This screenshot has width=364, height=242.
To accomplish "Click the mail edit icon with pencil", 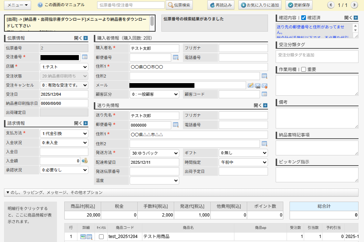I will coord(250,86).
